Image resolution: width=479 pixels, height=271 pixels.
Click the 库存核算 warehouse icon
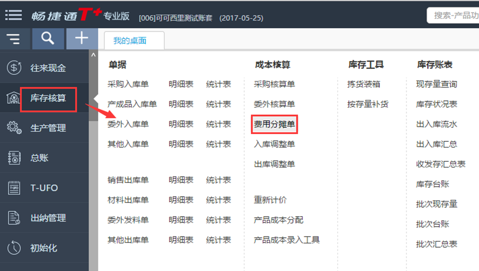click(x=13, y=98)
